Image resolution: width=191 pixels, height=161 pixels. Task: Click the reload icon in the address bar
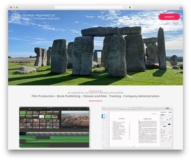124,7
